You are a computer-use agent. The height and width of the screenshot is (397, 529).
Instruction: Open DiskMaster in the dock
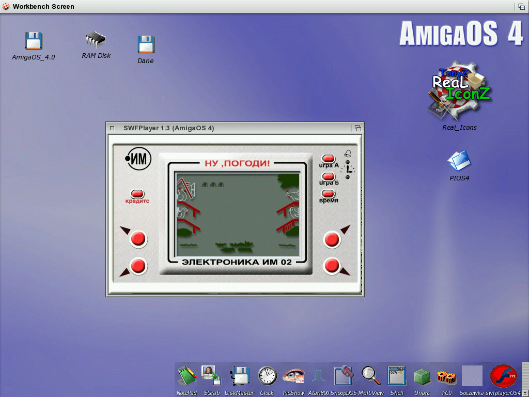[240, 375]
